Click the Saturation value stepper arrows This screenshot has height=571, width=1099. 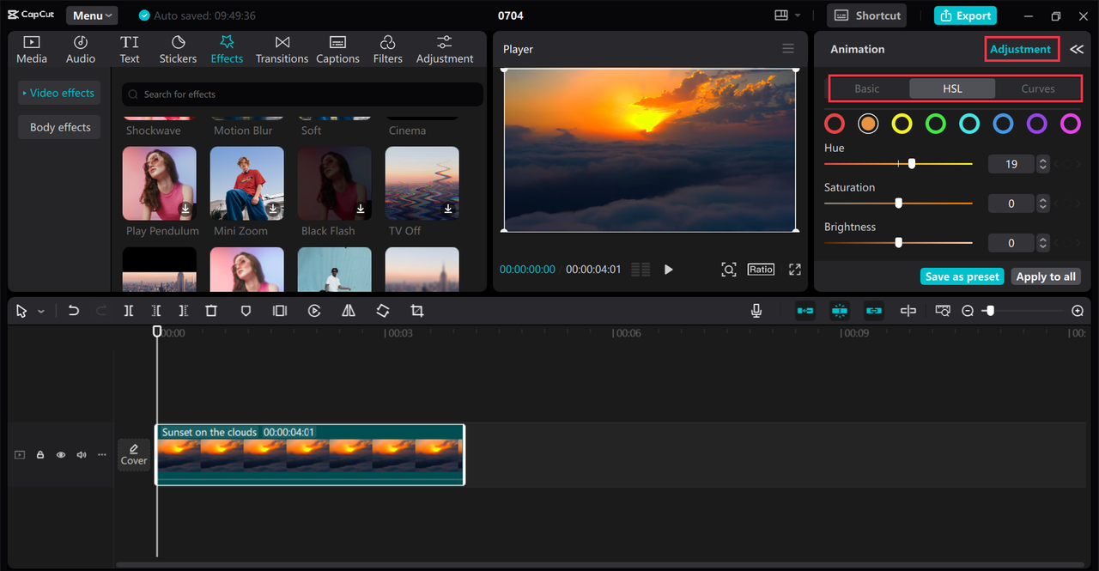tap(1043, 203)
